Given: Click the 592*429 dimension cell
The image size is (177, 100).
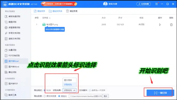Looking at the screenshot, I should click(120, 25).
